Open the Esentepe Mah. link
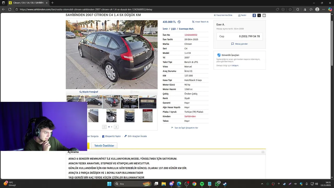The height and width of the screenshot is (188, 334). point(186,29)
